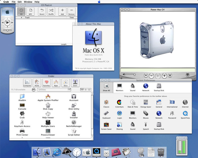Click Revert in CD PlayList toolbar
The height and width of the screenshot is (158, 198).
coord(42,12)
